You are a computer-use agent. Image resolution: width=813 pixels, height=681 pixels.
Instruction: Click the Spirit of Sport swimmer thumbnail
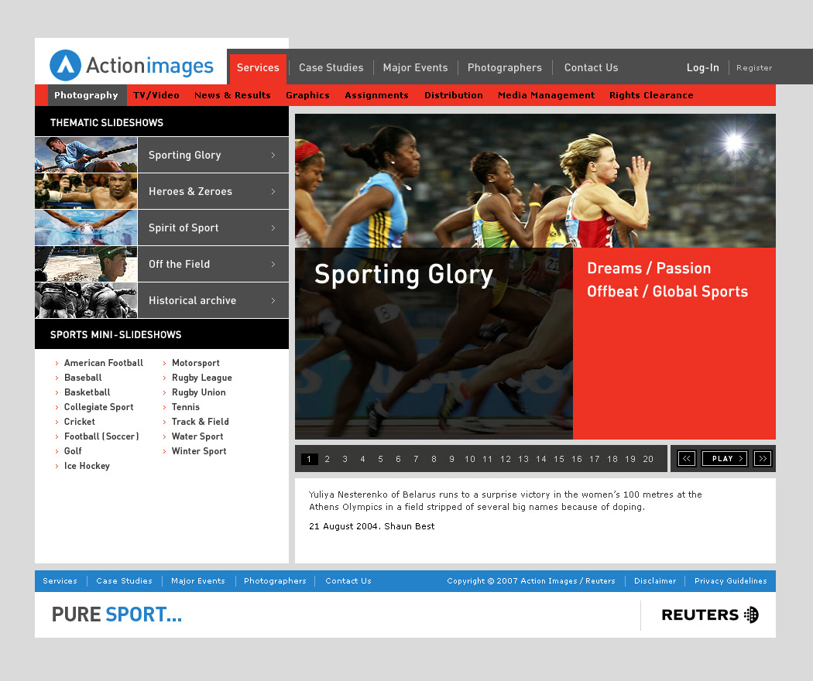pos(86,228)
